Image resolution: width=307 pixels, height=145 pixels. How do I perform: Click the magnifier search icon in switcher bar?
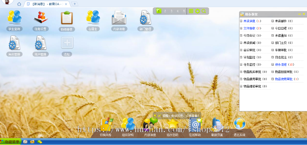coord(204,11)
